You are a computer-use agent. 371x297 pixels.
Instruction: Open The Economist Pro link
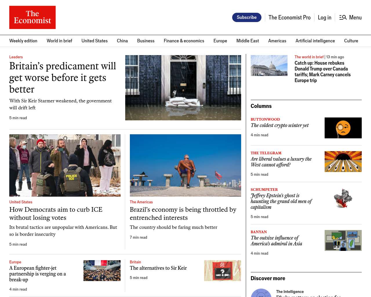pyautogui.click(x=289, y=17)
